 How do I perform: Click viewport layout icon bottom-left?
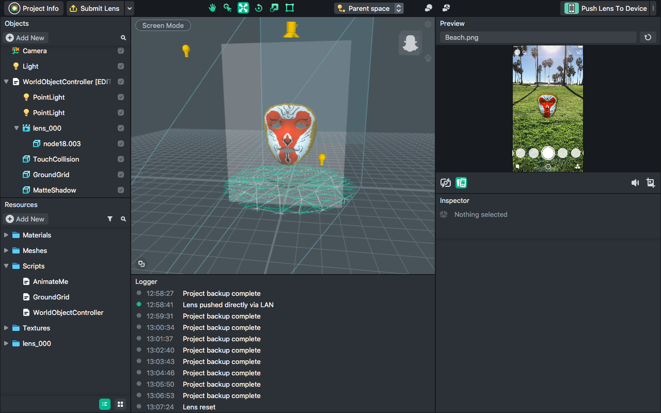point(141,264)
